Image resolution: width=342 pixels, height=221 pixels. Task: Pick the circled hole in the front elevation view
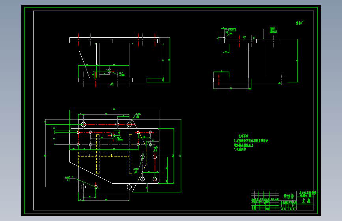pyautogui.click(x=110, y=71)
